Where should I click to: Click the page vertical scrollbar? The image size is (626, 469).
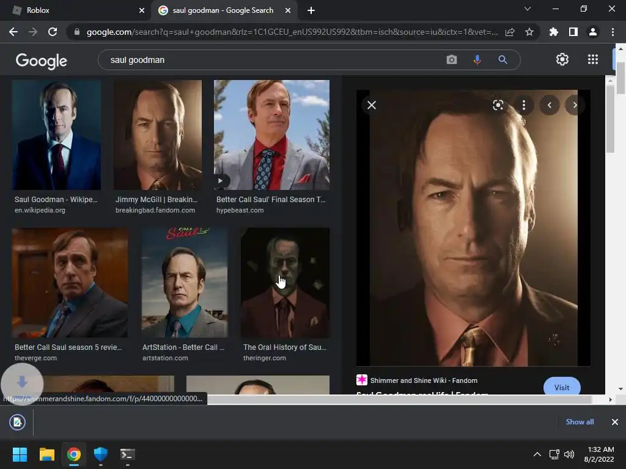(620, 78)
